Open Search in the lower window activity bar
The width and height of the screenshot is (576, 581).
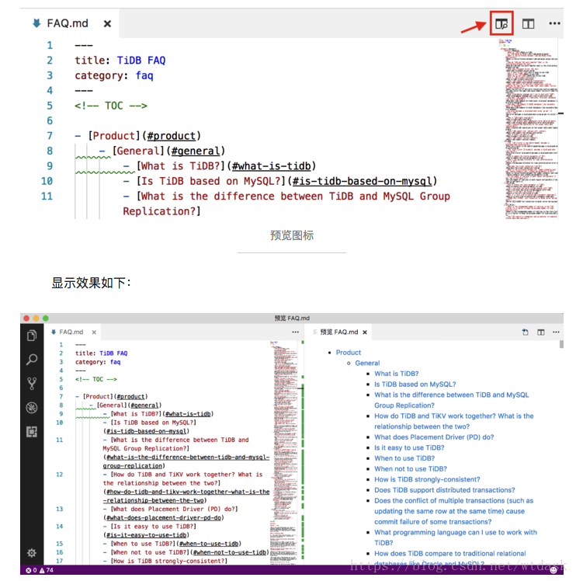[32, 359]
